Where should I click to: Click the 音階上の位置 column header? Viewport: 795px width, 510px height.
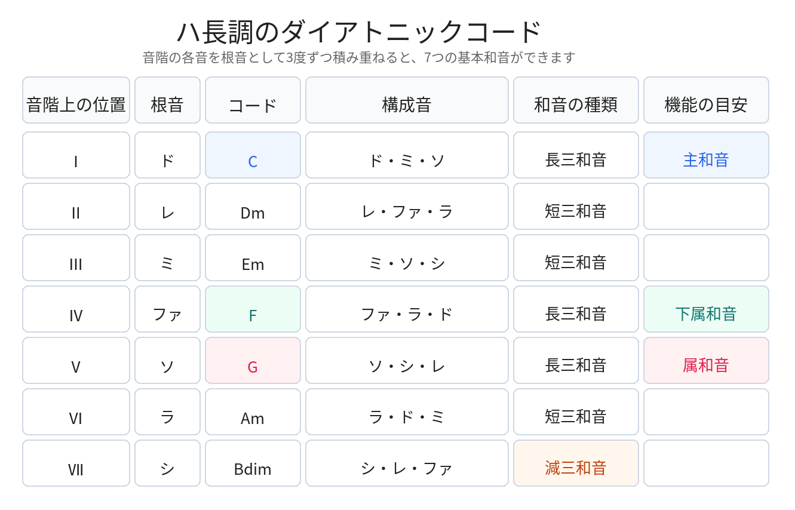pyautogui.click(x=76, y=100)
